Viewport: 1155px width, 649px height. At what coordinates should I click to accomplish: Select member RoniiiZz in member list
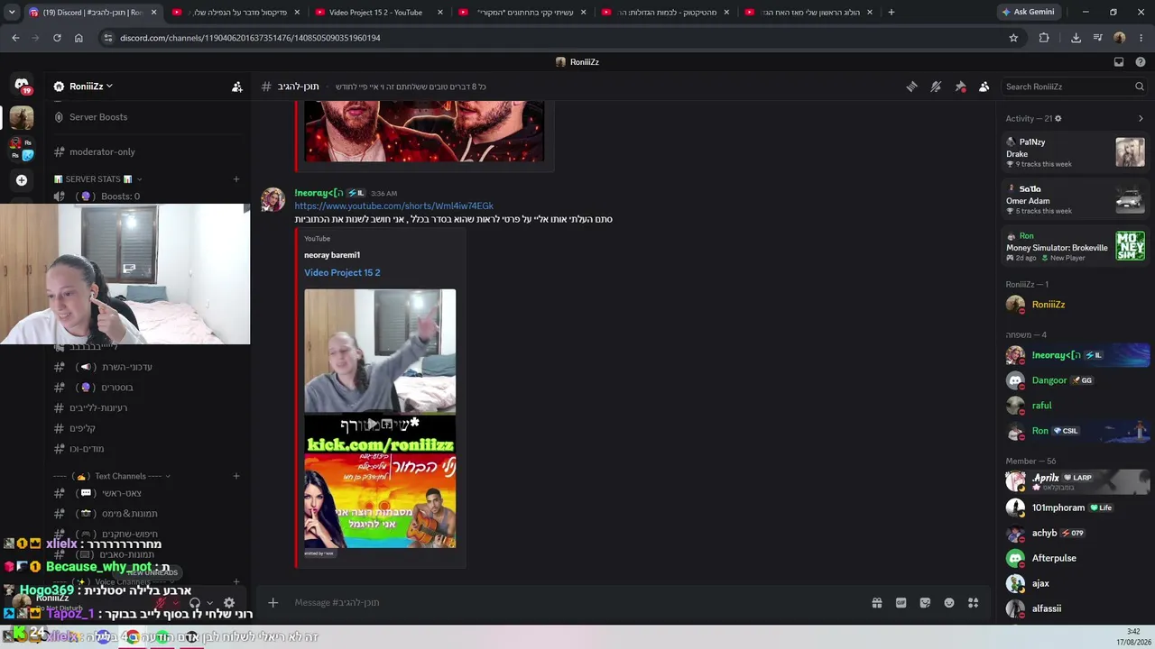tap(1076, 305)
